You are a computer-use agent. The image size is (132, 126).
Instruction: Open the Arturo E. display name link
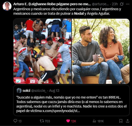(52, 4)
